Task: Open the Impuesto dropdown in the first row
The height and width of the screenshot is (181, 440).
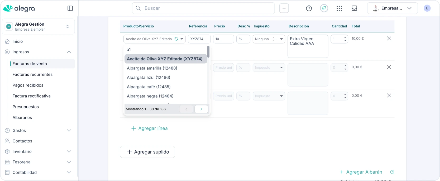Action: click(x=269, y=39)
